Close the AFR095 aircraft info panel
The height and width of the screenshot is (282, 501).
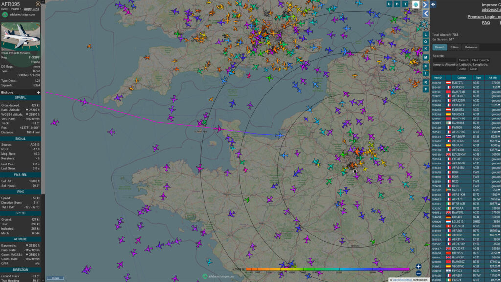pyautogui.click(x=38, y=4)
